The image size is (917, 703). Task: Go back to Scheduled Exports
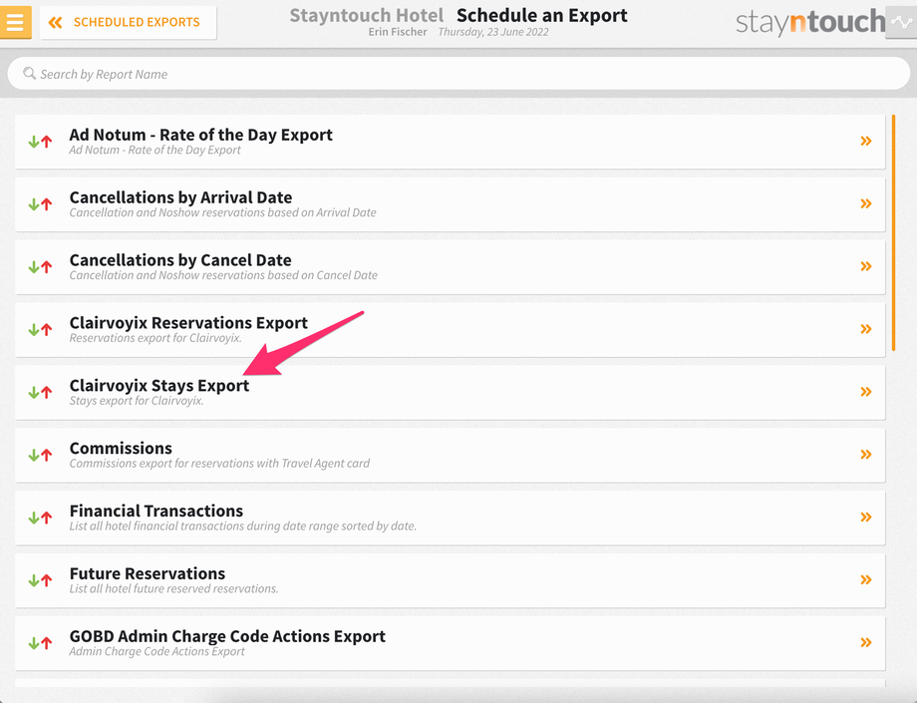click(x=128, y=22)
